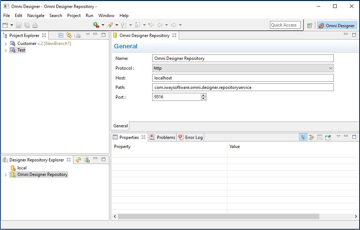Click the Last Edit Location icon

[x=151, y=25]
